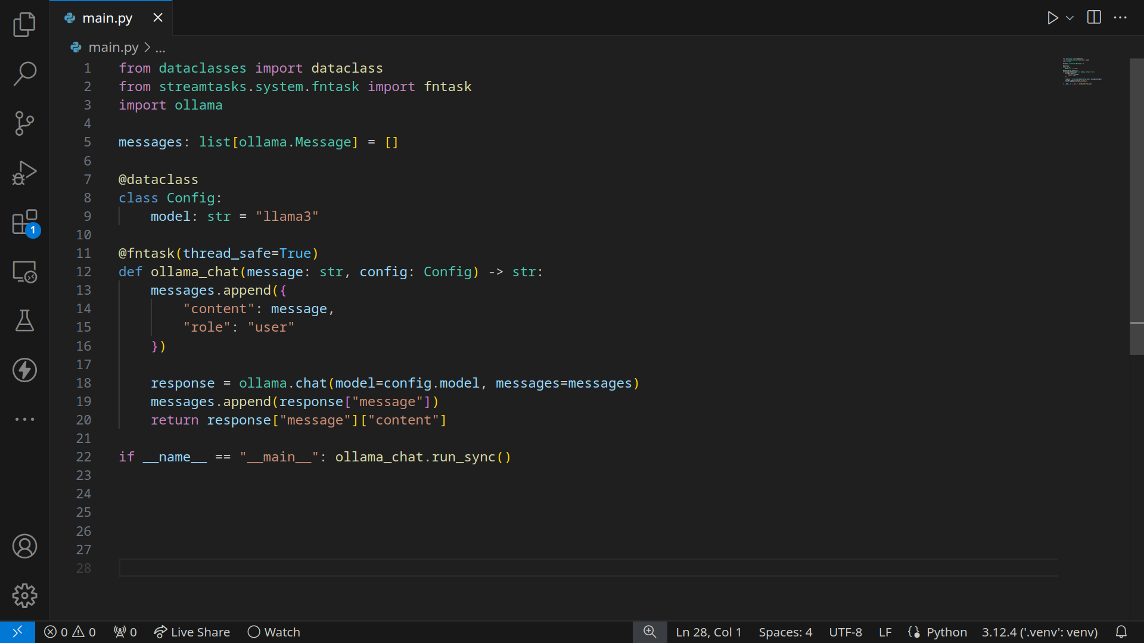Click the vertical scrollbar thumb
The width and height of the screenshot is (1144, 643).
click(1136, 206)
